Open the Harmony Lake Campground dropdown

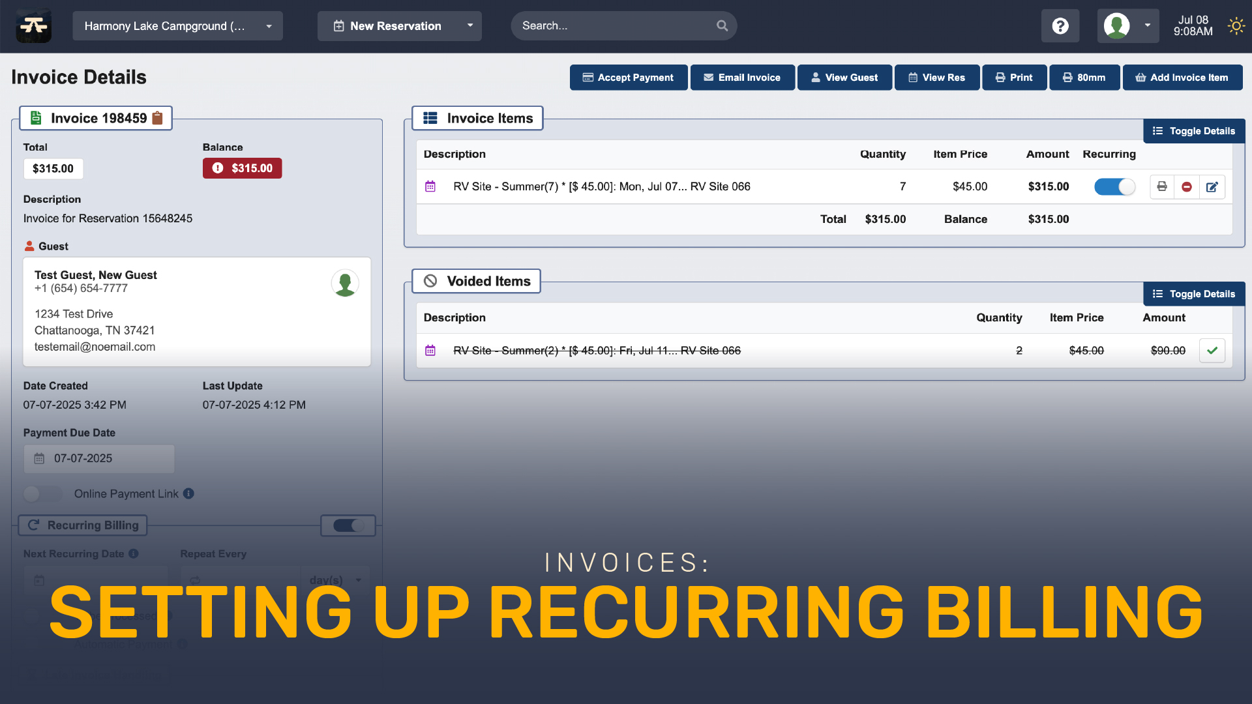pos(177,26)
